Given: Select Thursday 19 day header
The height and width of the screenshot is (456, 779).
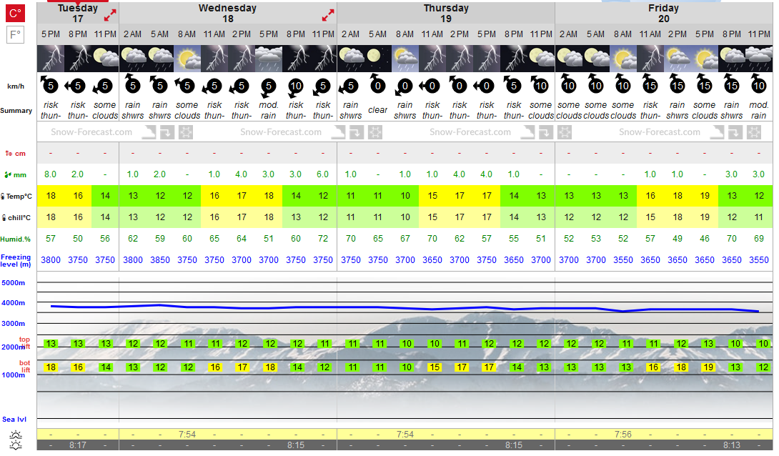Looking at the screenshot, I should 446,14.
